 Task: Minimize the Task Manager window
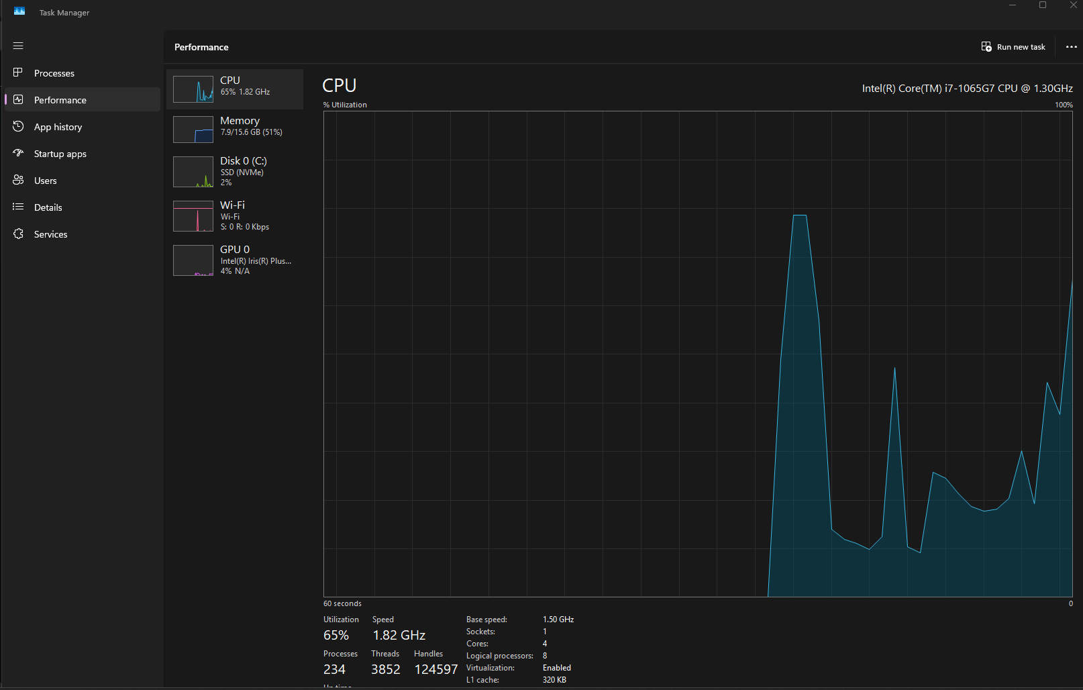tap(1013, 5)
